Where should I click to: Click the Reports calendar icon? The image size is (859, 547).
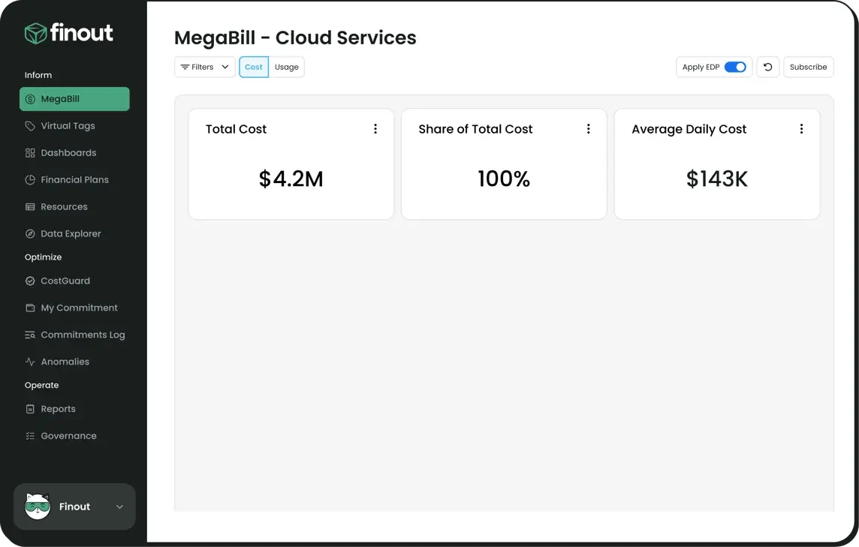coord(30,409)
